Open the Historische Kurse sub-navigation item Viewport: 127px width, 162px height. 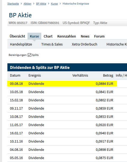117,44
